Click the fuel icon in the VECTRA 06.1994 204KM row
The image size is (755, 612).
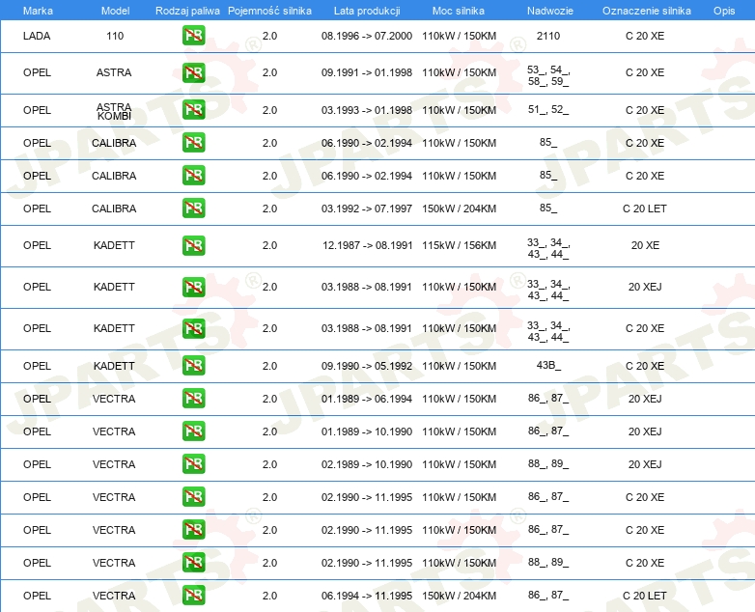[193, 596]
